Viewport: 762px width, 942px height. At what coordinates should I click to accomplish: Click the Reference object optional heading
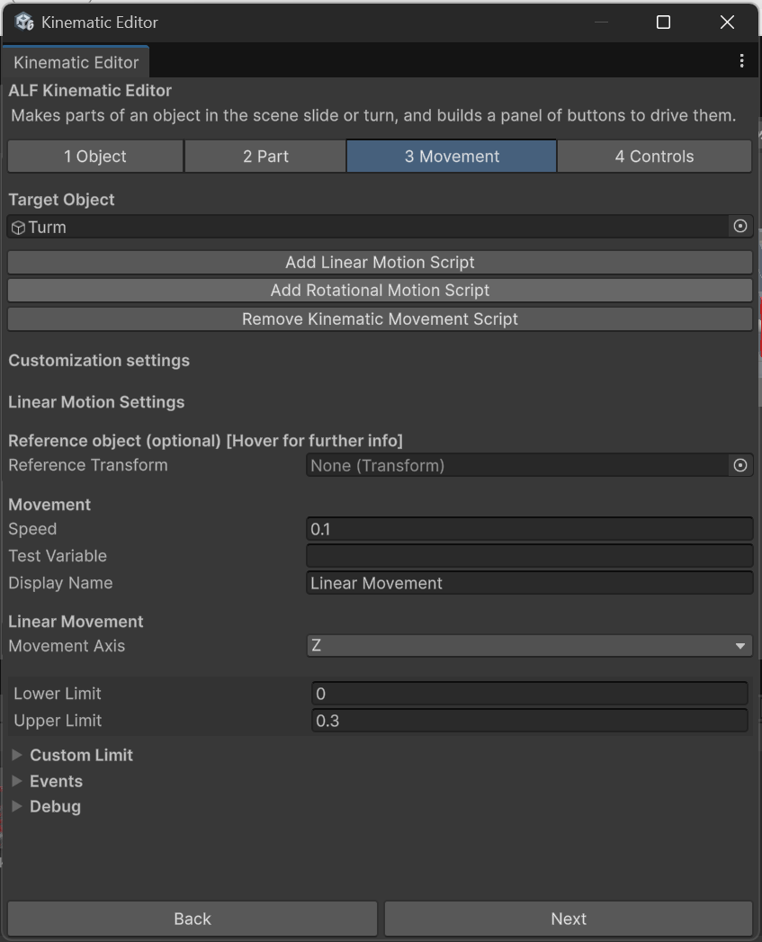[x=205, y=441]
